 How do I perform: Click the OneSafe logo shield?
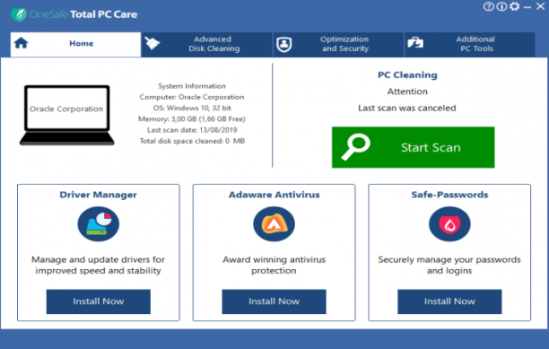pos(18,14)
